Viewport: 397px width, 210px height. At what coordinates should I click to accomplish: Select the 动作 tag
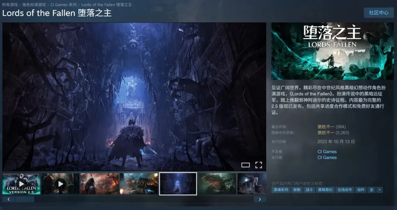coord(361,190)
